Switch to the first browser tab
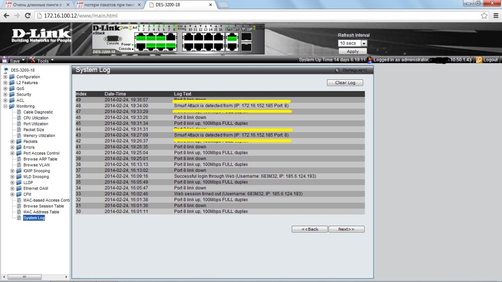This screenshot has width=502, height=282. click(x=38, y=5)
